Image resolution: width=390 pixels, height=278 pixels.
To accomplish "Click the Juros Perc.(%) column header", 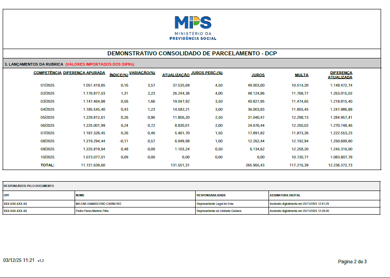I will point(206,73).
